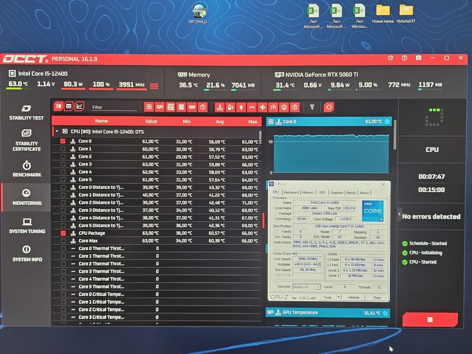Image resolution: width=472 pixels, height=354 pixels.
Task: Click the graph panel vertical scrollbar
Action: click(x=395, y=135)
